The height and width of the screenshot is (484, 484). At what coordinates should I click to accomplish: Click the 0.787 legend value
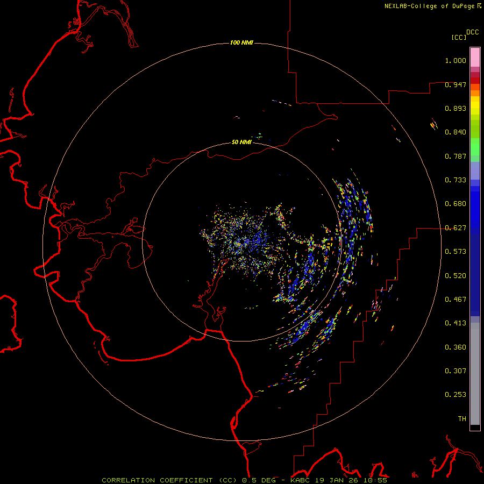coord(455,156)
